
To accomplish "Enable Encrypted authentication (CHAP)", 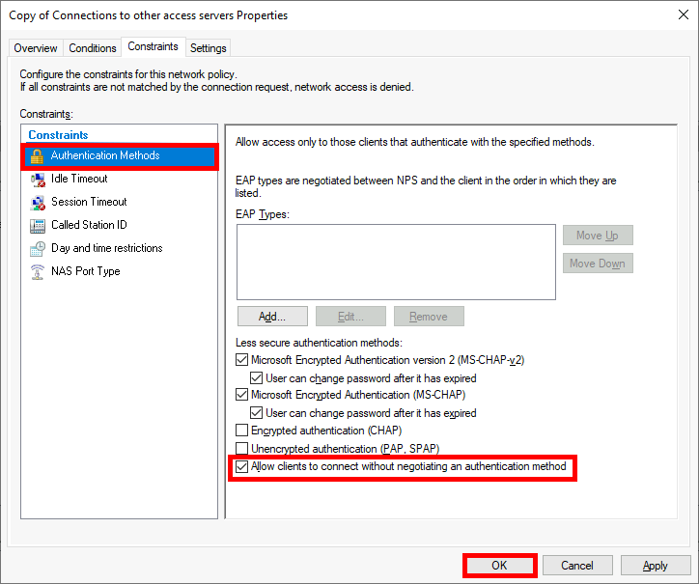I will point(241,431).
